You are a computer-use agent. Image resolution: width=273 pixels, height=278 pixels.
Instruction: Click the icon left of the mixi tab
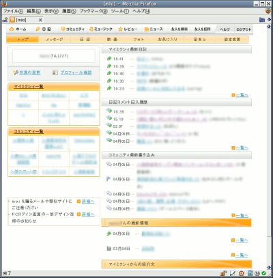click(5, 20)
